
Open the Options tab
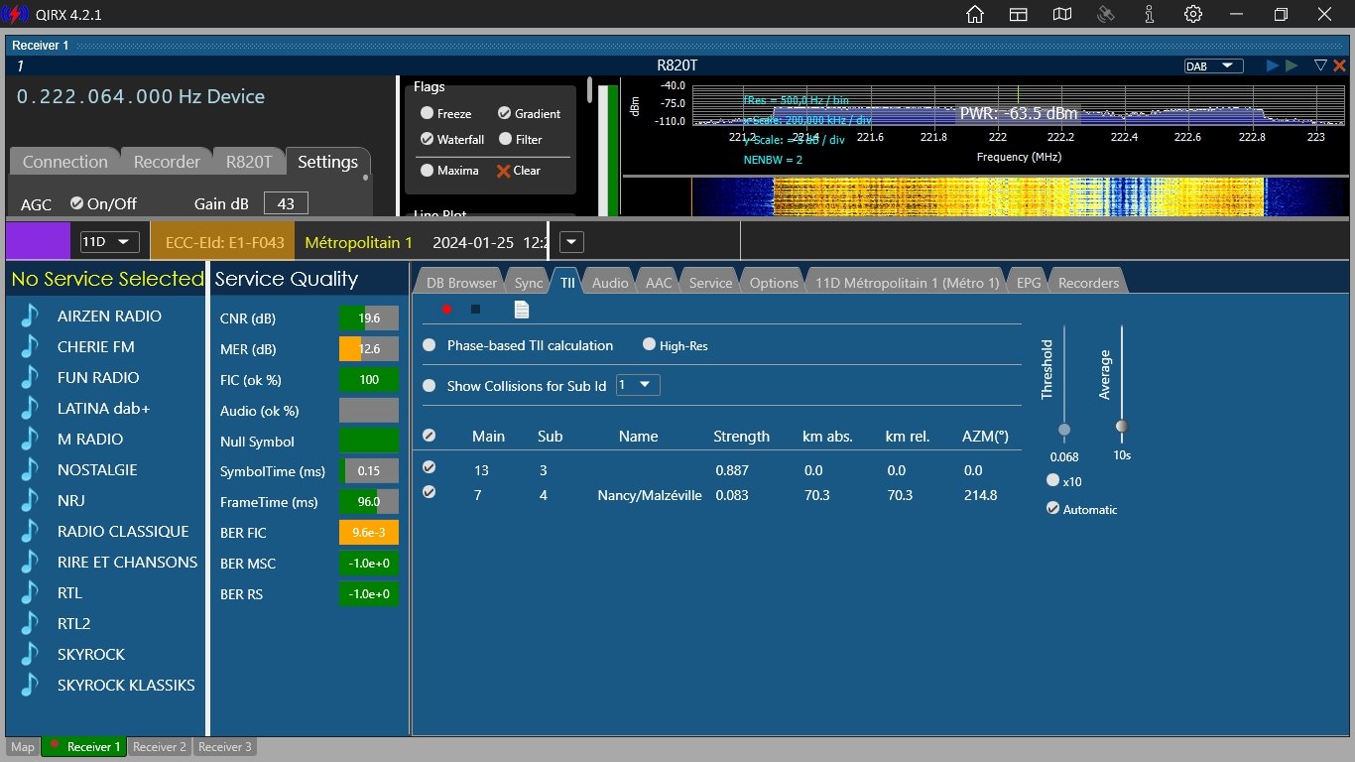point(774,282)
